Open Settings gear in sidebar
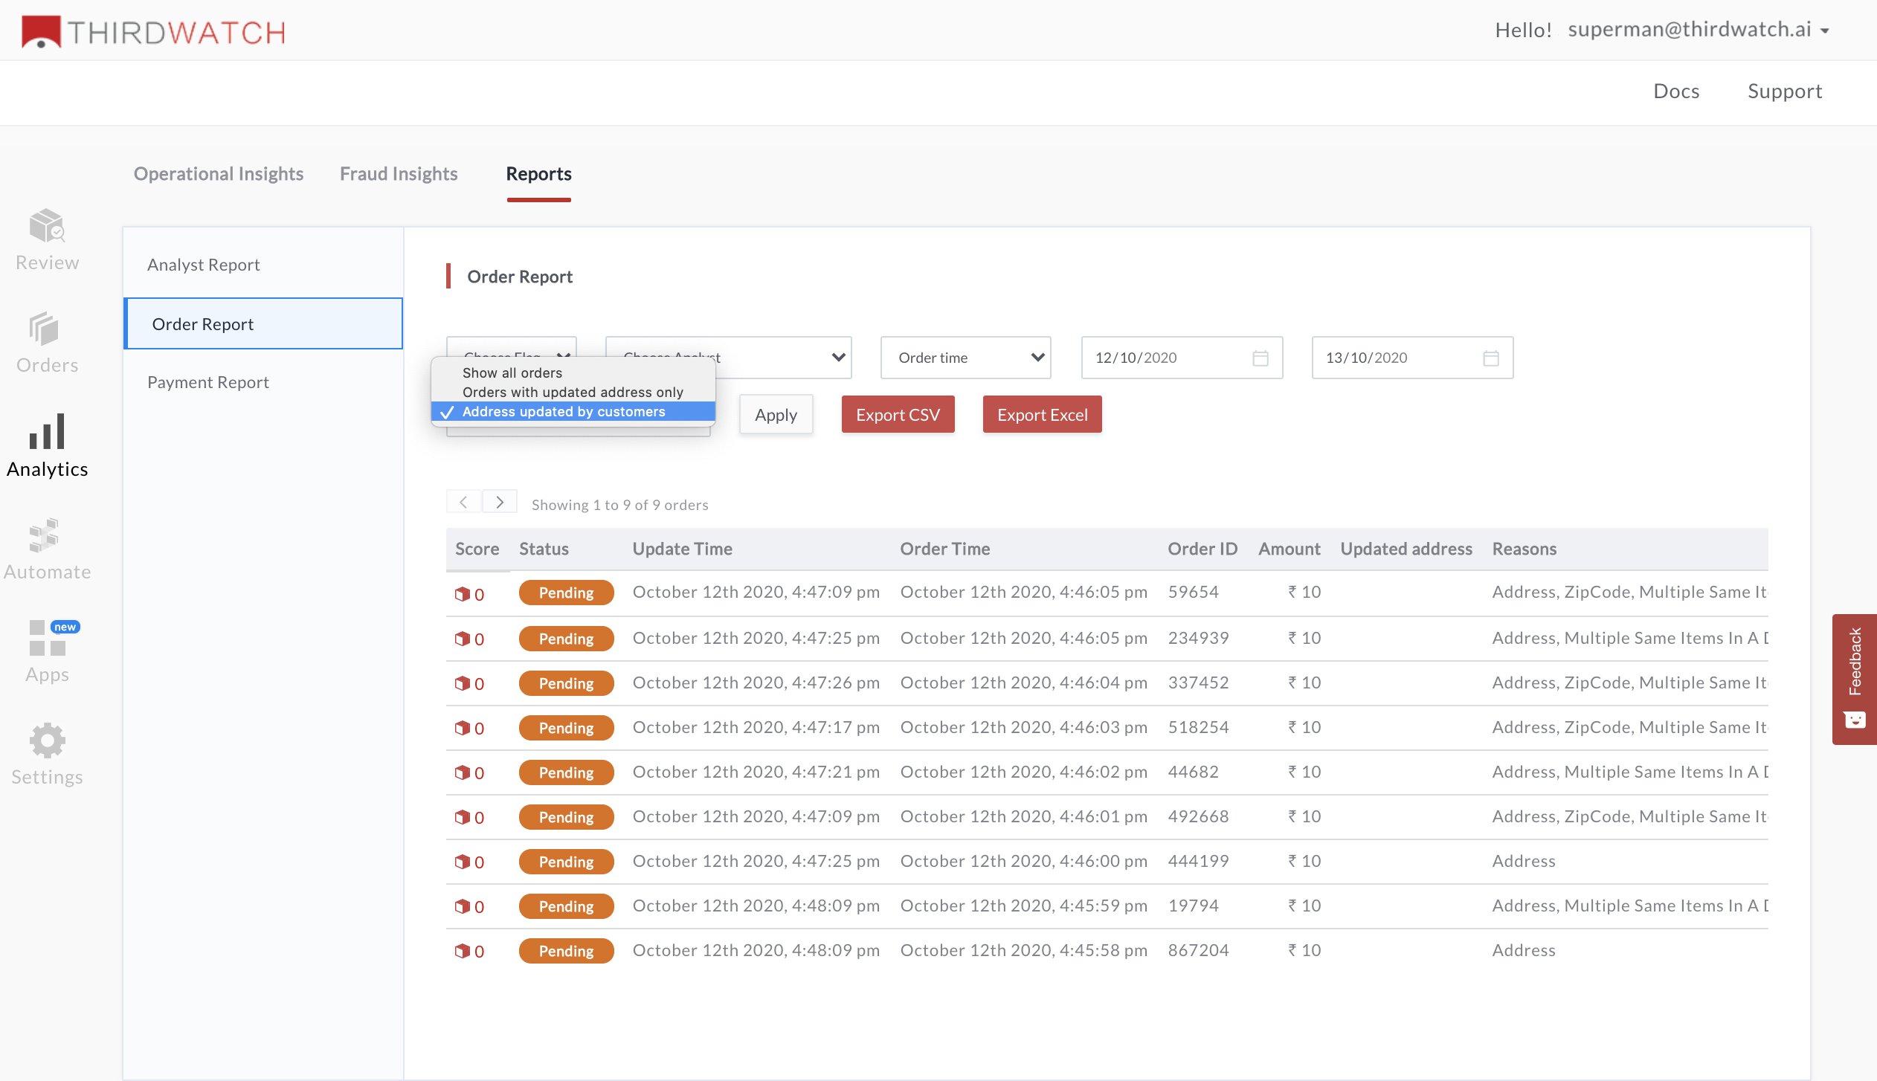1877x1081 pixels. pyautogui.click(x=47, y=754)
